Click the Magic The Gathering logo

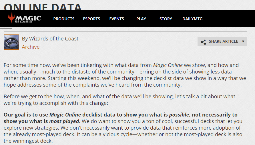pos(25,18)
